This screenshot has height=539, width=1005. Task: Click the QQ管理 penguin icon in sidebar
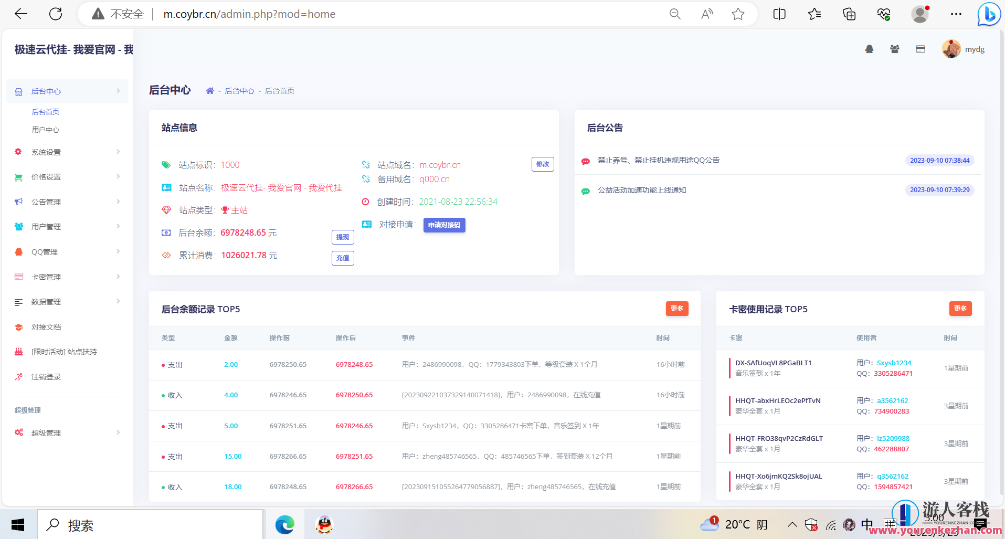[18, 251]
